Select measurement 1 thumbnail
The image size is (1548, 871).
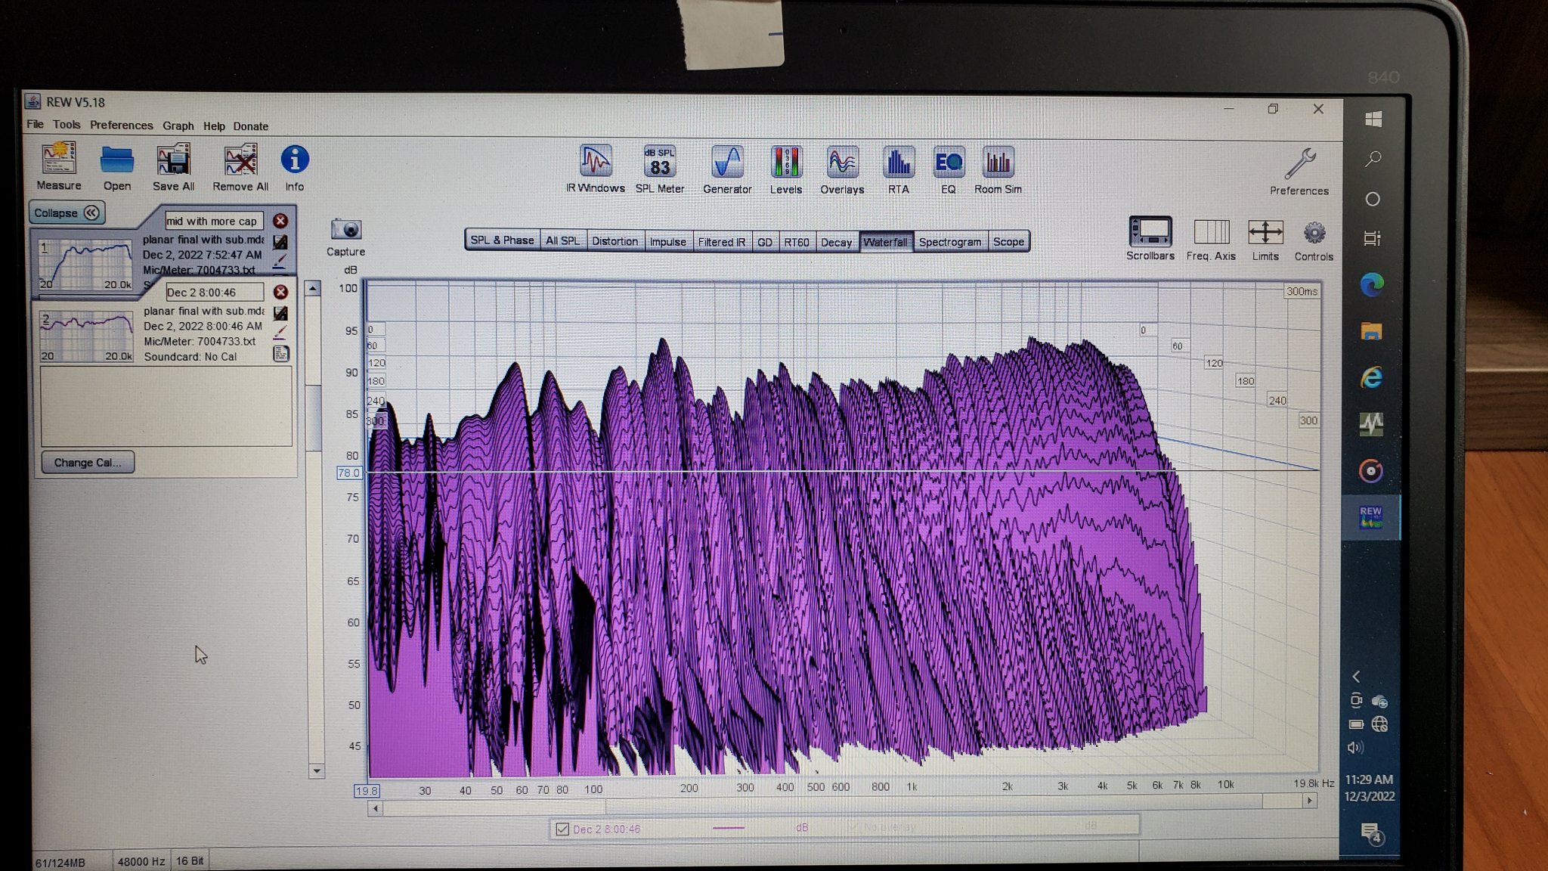pyautogui.click(x=85, y=265)
